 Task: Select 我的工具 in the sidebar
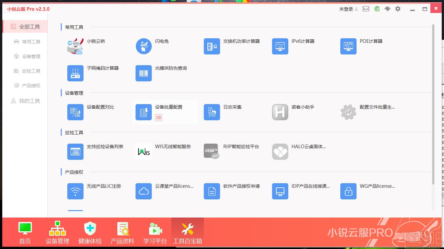(25, 101)
